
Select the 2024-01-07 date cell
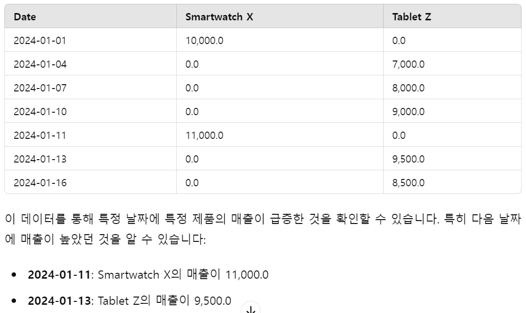[x=40, y=88]
